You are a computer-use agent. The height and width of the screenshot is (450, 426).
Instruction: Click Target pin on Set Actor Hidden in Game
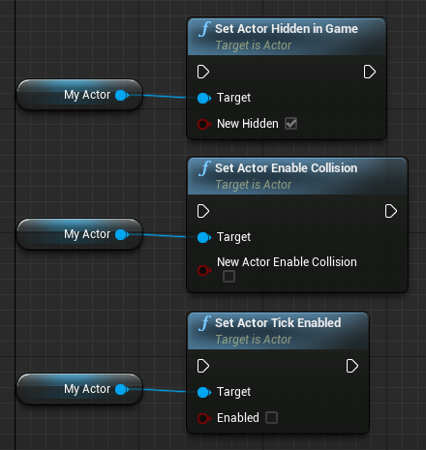click(x=204, y=98)
